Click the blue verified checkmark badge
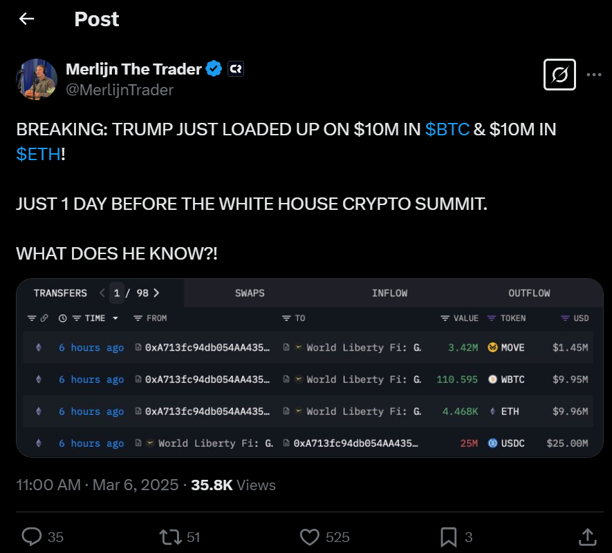Viewport: 612px width, 553px height. (214, 69)
